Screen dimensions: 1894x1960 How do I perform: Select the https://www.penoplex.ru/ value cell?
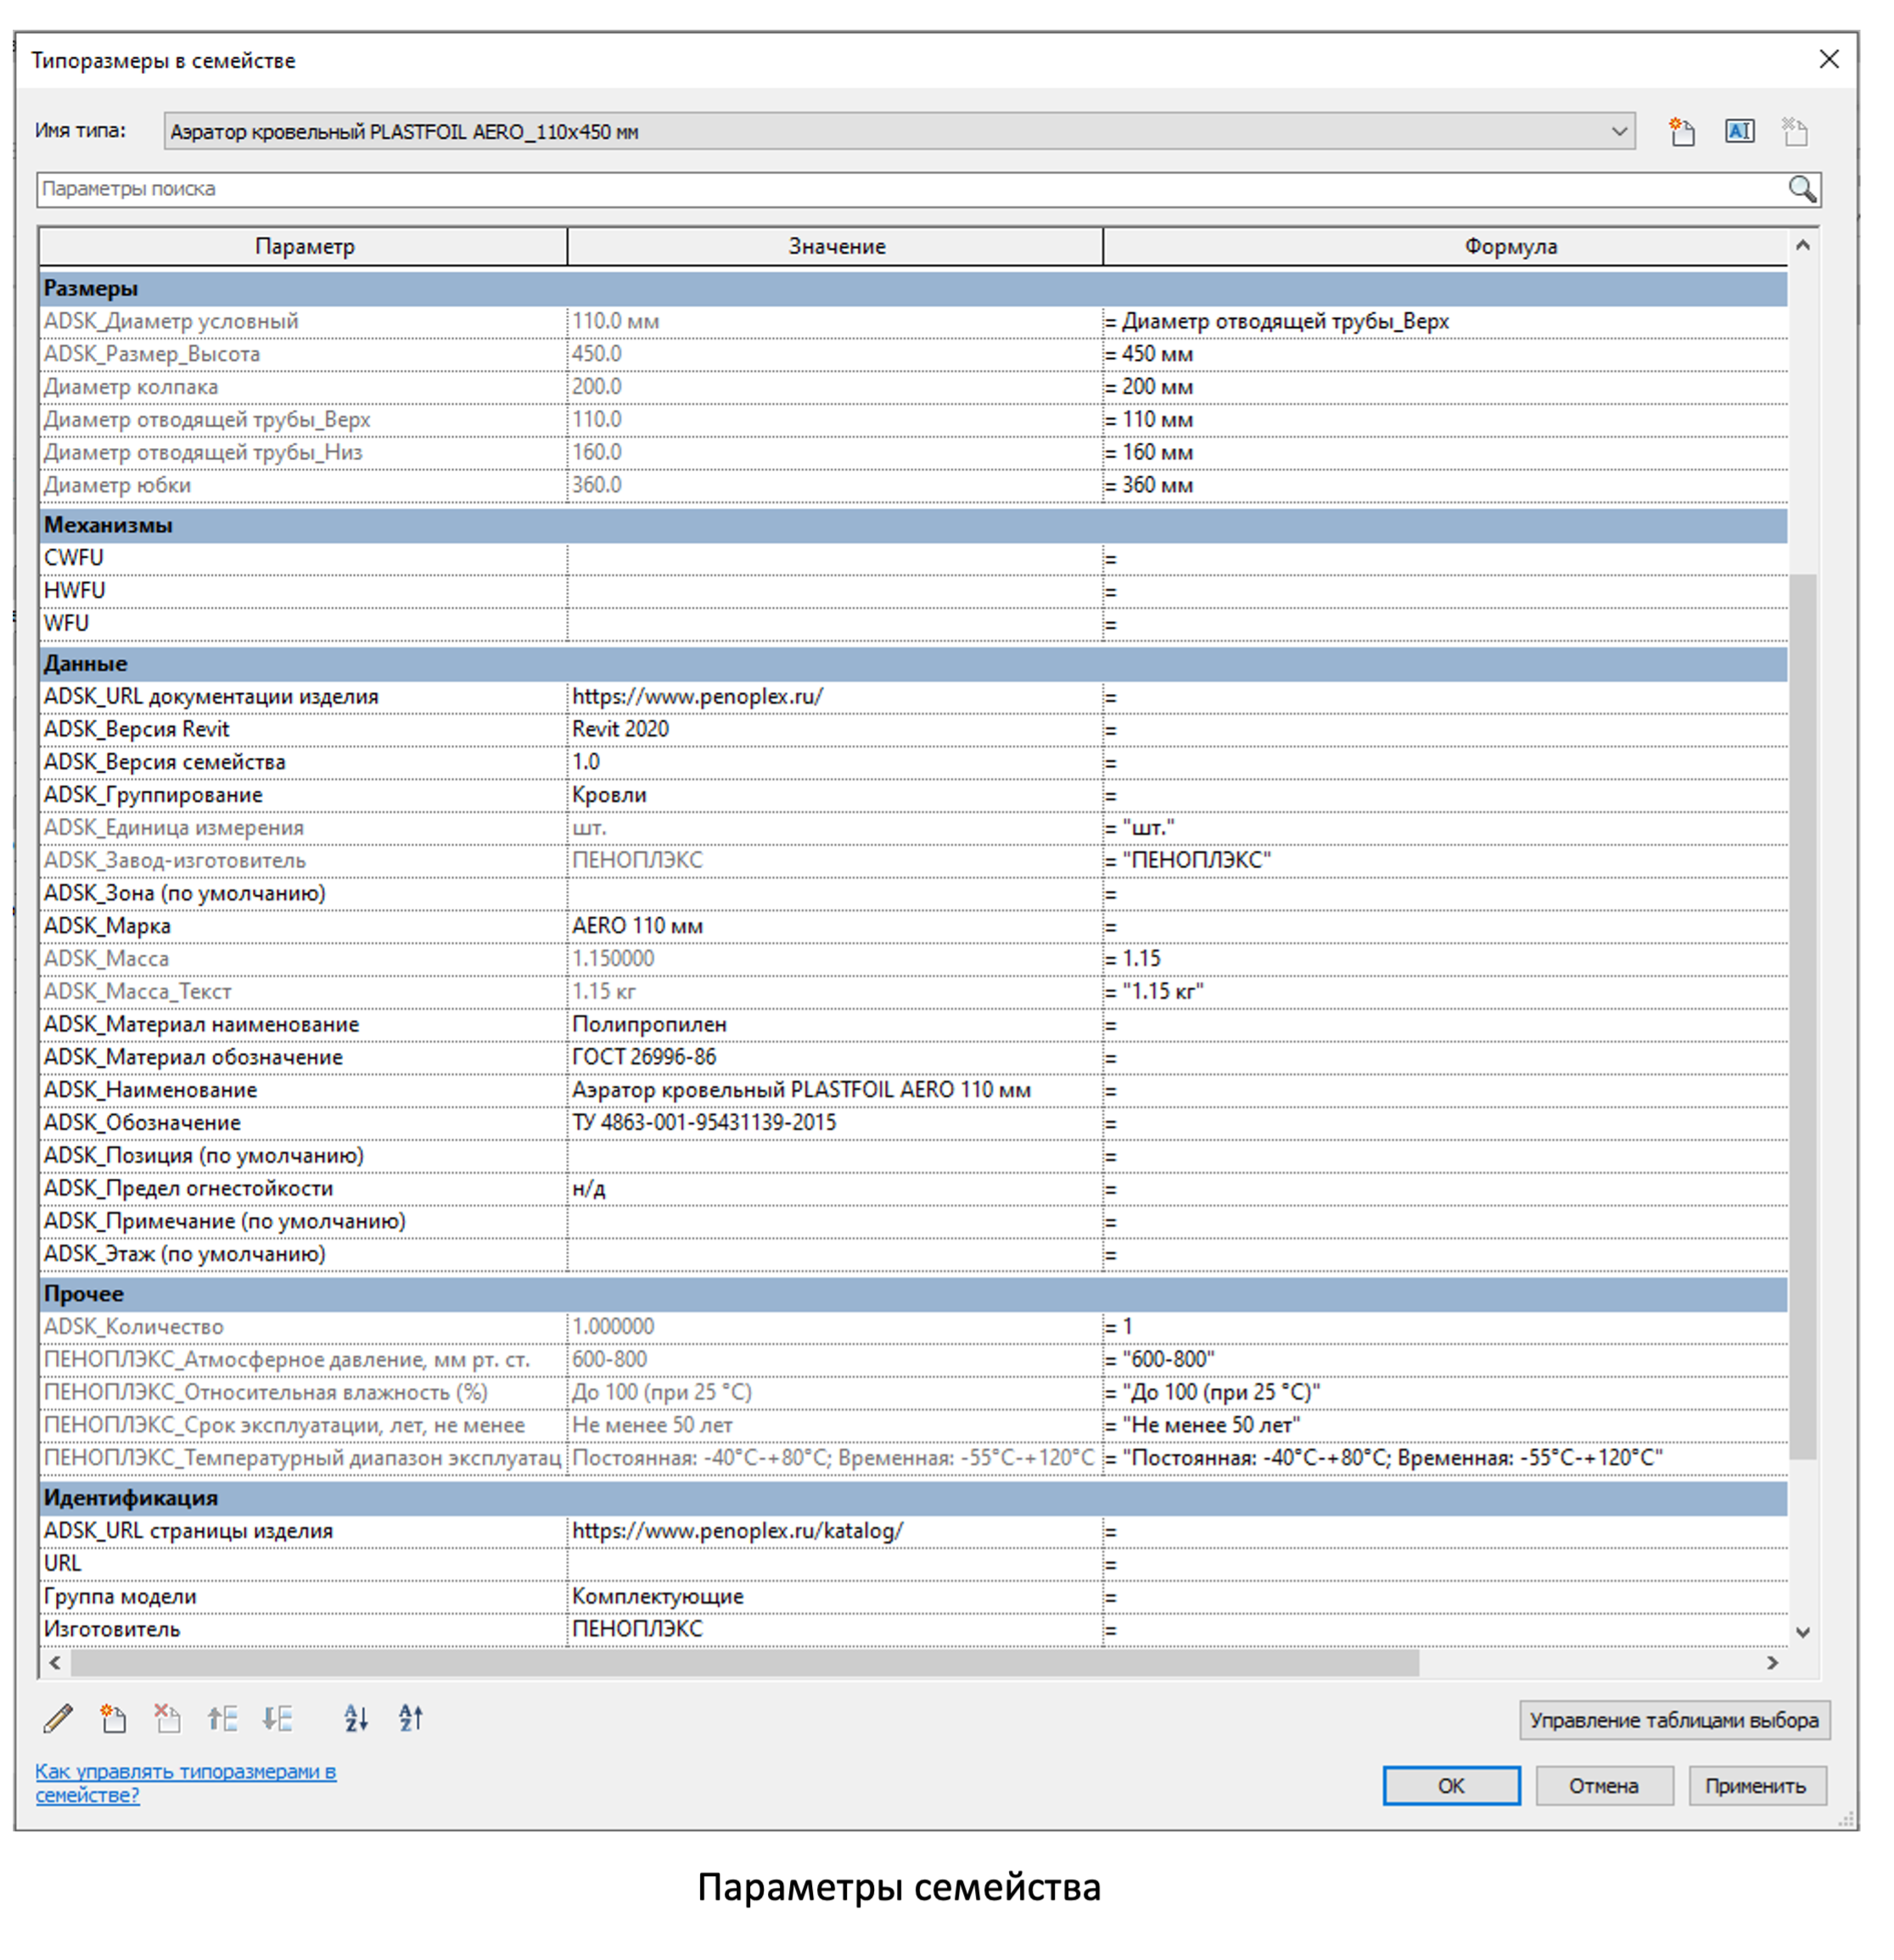click(x=835, y=697)
